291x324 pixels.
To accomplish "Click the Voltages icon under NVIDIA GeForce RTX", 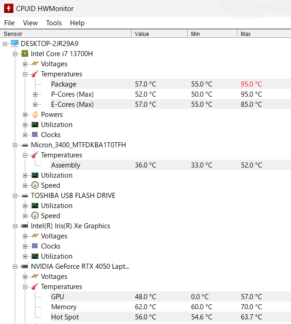I will click(35, 276).
